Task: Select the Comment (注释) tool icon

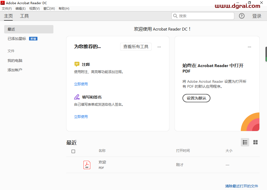Action: tap(77, 64)
